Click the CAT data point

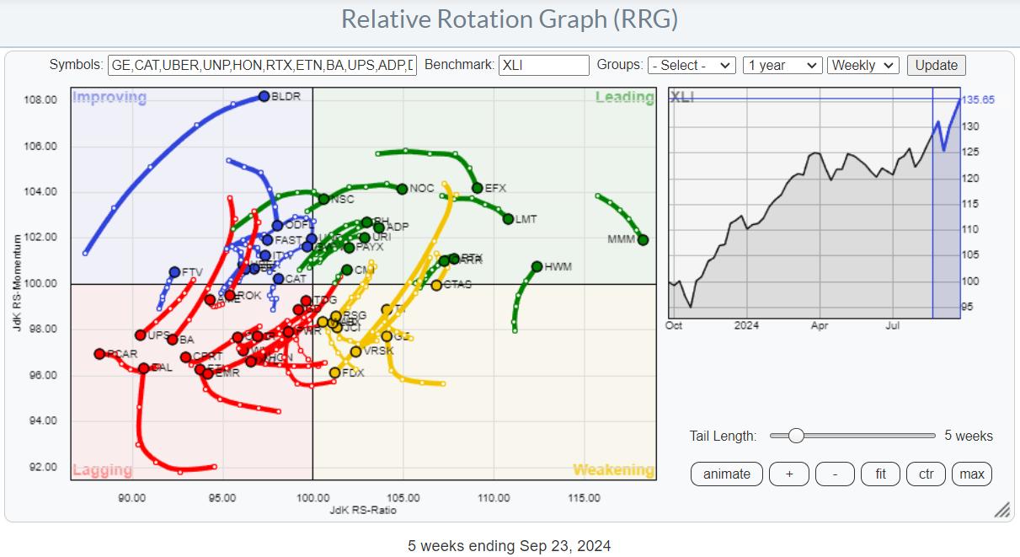279,278
